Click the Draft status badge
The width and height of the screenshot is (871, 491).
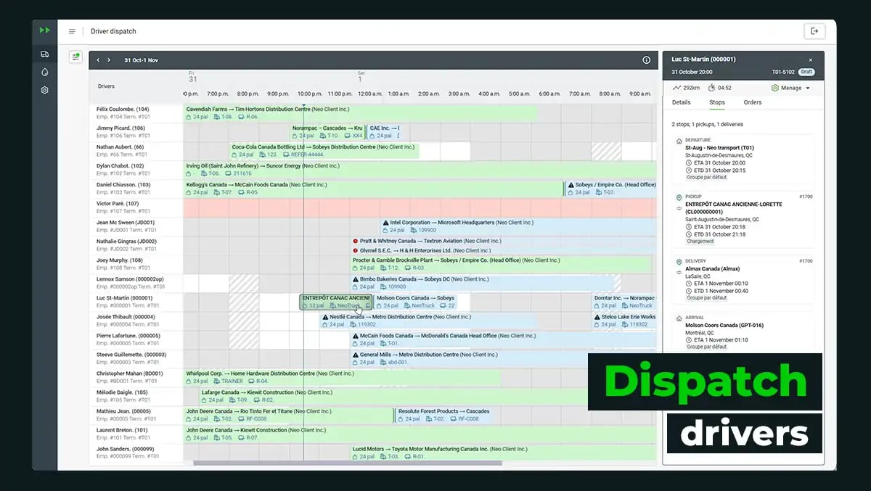click(x=806, y=73)
